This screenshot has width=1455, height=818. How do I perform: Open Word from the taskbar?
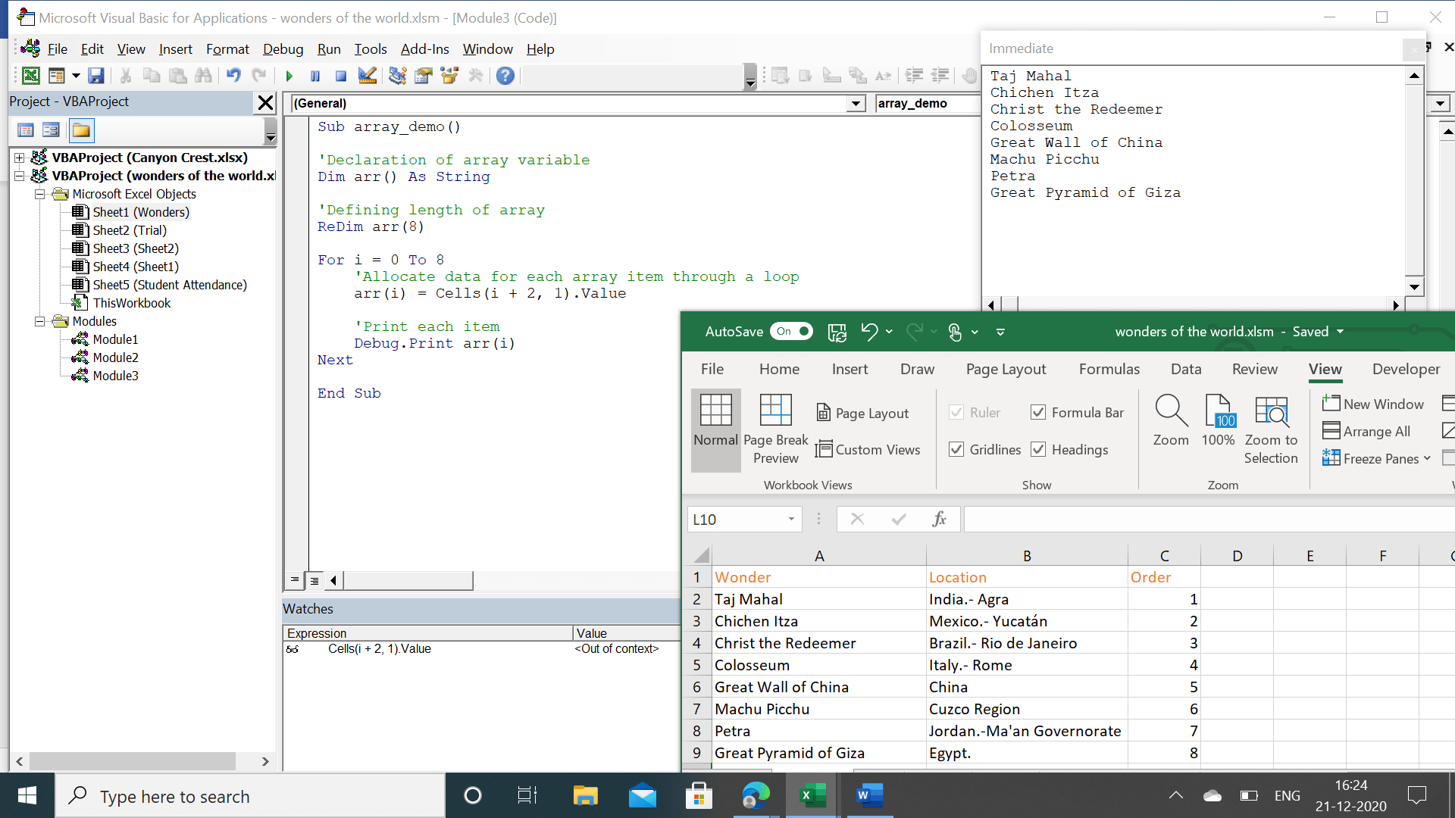click(869, 795)
